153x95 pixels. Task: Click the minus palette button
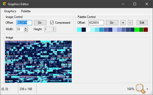(130, 23)
